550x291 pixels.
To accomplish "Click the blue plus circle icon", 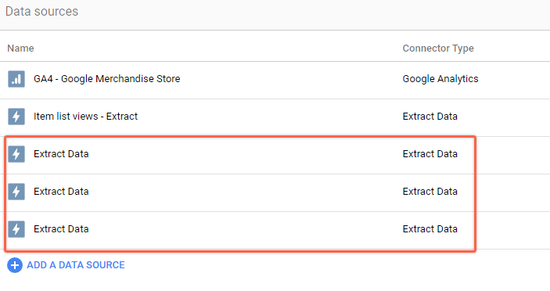I will 15,265.
